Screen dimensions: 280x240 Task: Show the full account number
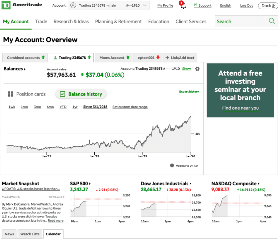[x=186, y=69]
